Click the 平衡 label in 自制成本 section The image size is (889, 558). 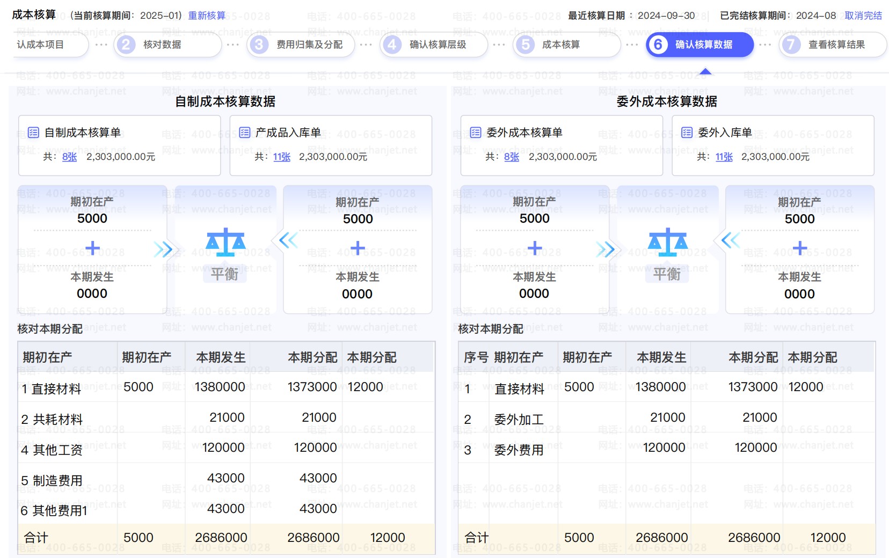pos(225,274)
